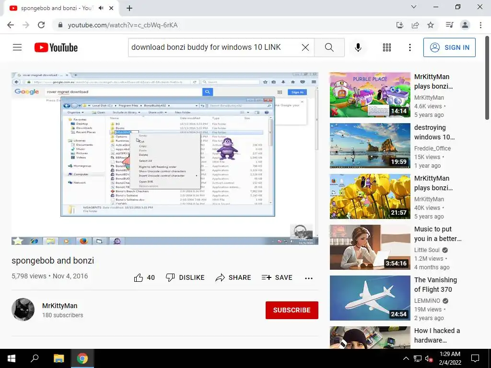This screenshot has width=491, height=368.
Task: Open Freddie_Office channel name
Action: [433, 149]
